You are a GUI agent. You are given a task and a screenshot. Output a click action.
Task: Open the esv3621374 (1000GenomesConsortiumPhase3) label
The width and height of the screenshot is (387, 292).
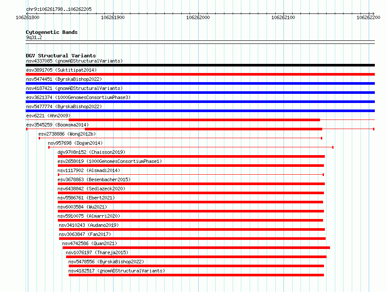tap(78, 97)
